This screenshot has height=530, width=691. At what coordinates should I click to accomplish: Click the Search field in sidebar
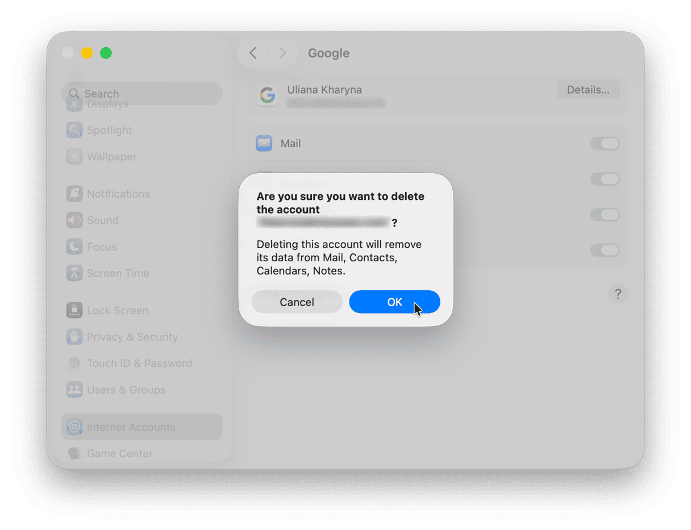click(x=142, y=94)
